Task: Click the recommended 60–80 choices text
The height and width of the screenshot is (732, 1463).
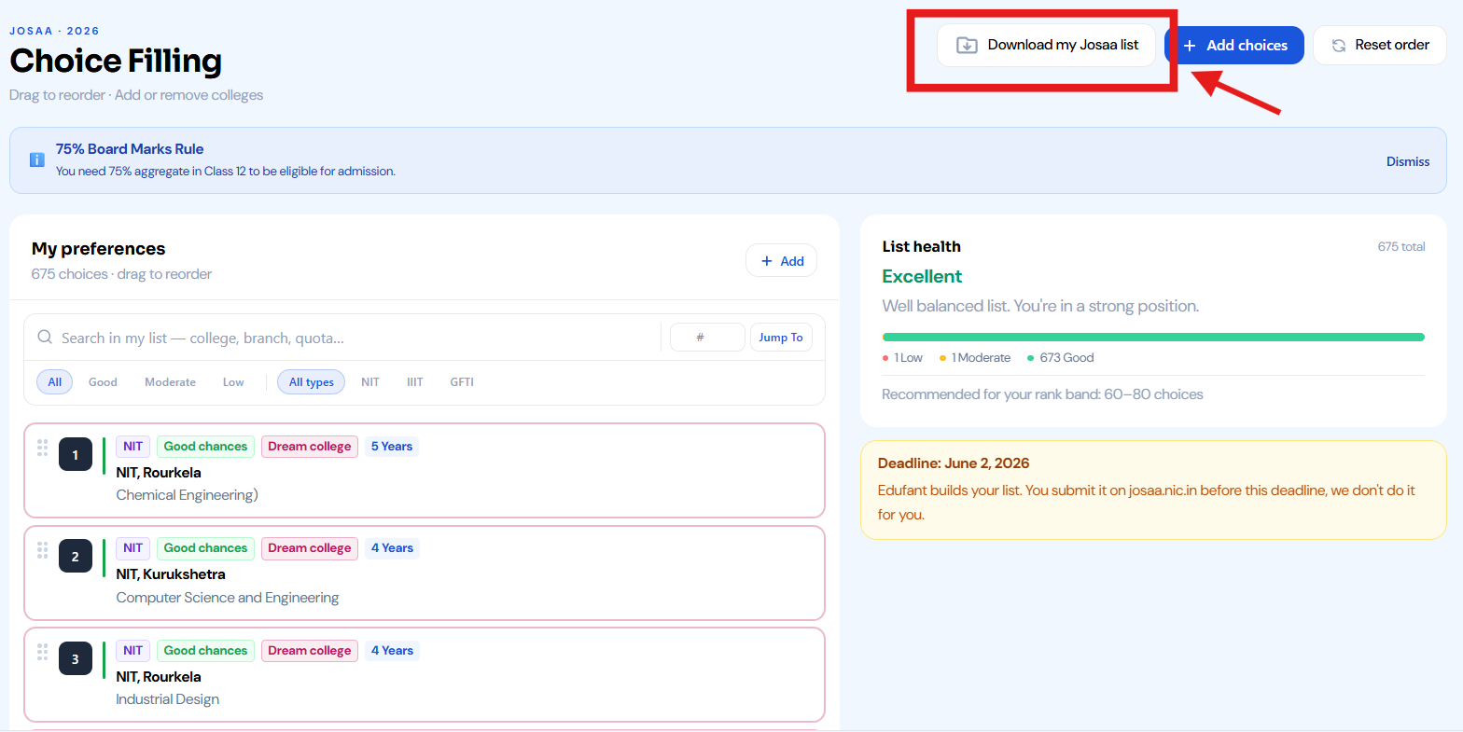Action: coord(1042,394)
